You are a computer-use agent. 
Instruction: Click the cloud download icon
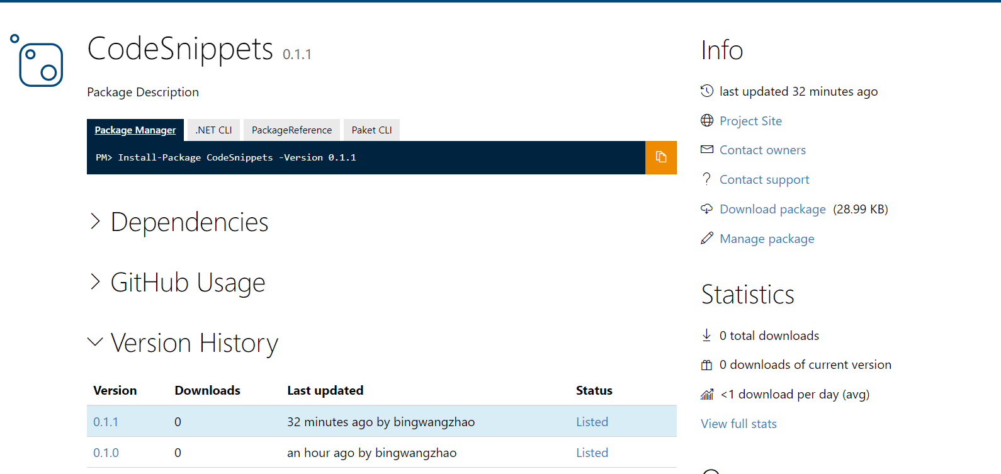707,208
